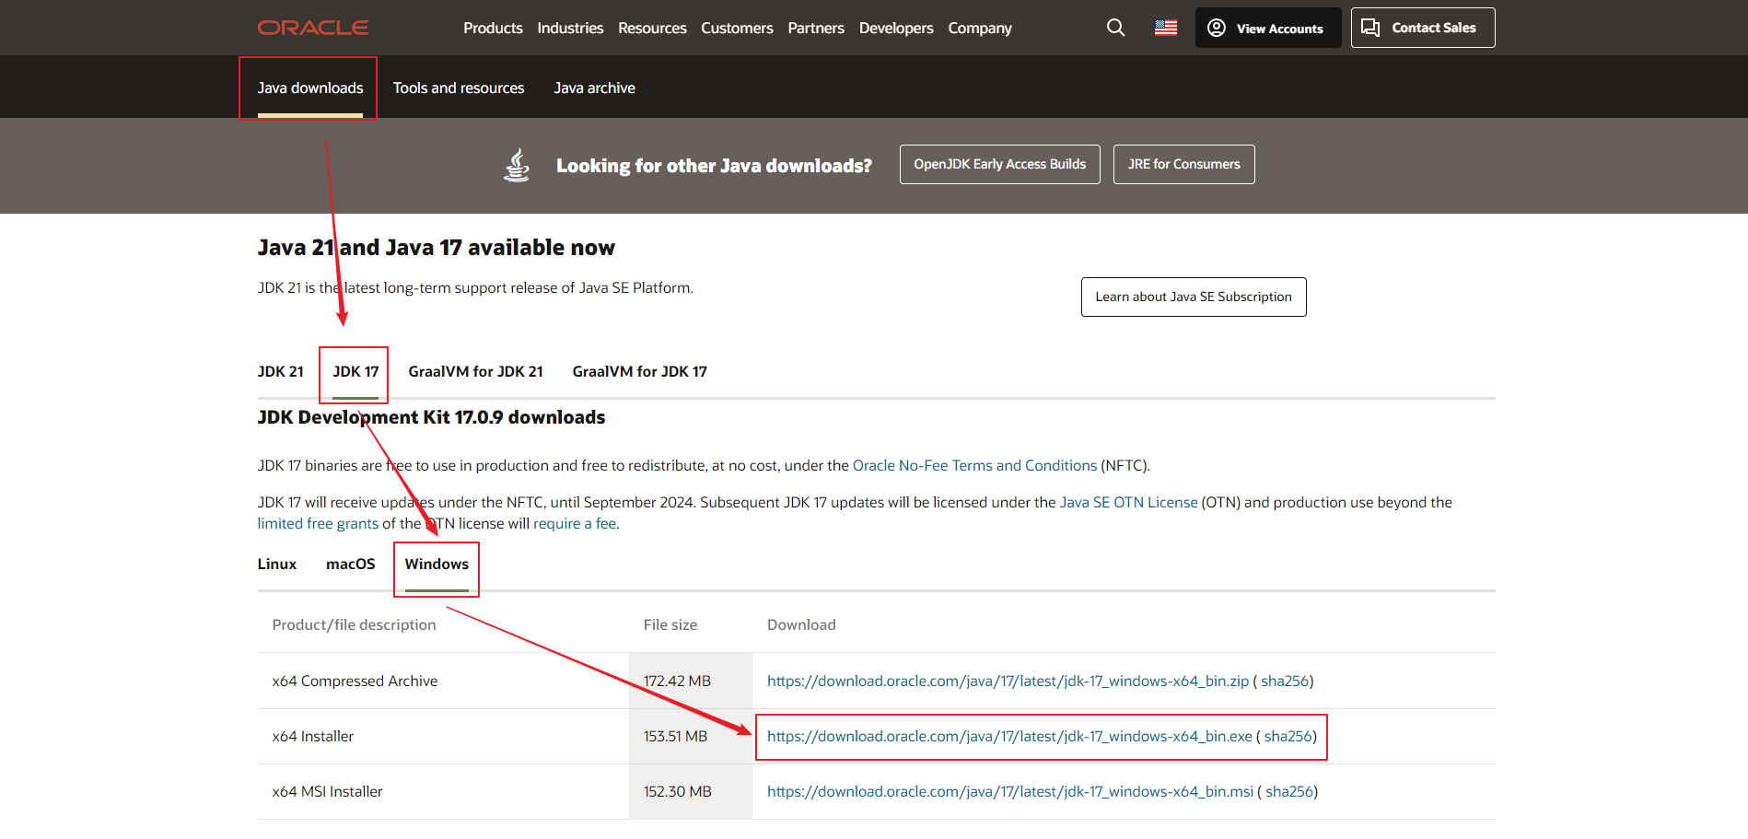Click the View Accounts button
1748x839 pixels.
click(x=1268, y=28)
